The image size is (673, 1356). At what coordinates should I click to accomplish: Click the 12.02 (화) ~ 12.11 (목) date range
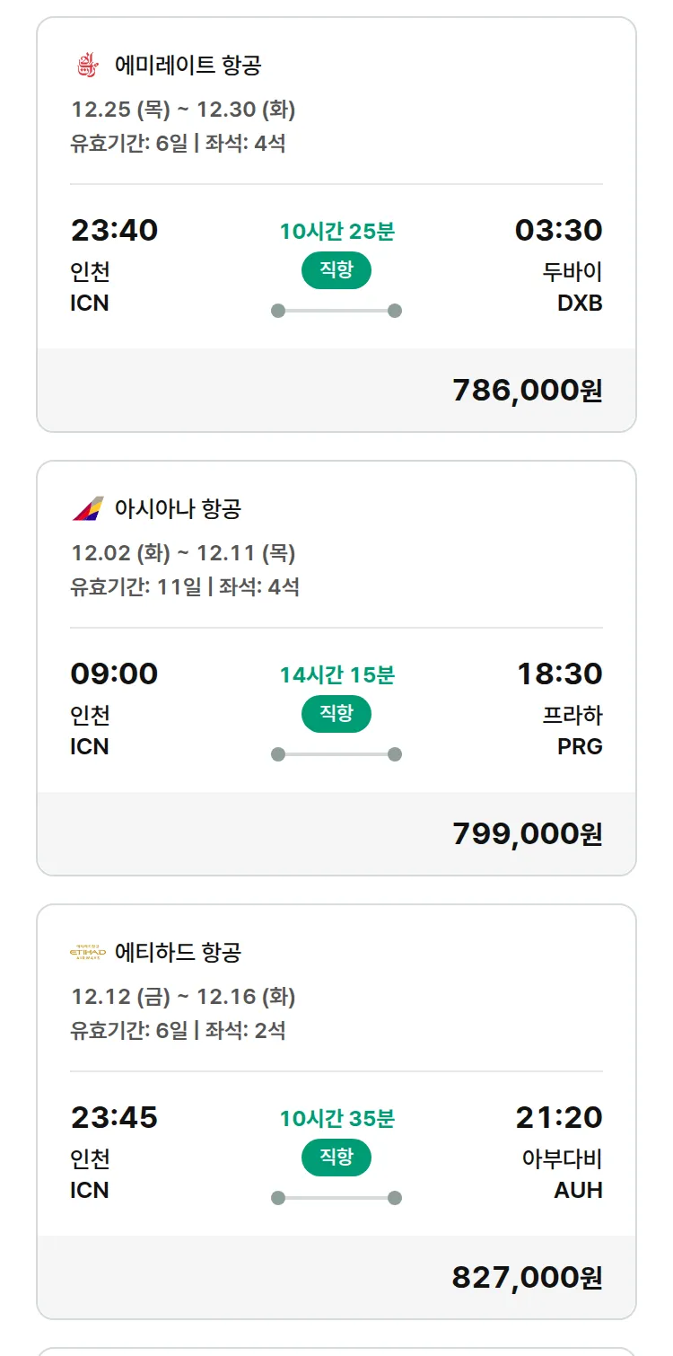coord(183,553)
